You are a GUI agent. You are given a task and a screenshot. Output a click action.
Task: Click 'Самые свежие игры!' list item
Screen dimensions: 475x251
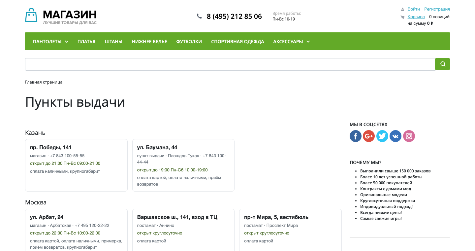click(381, 219)
